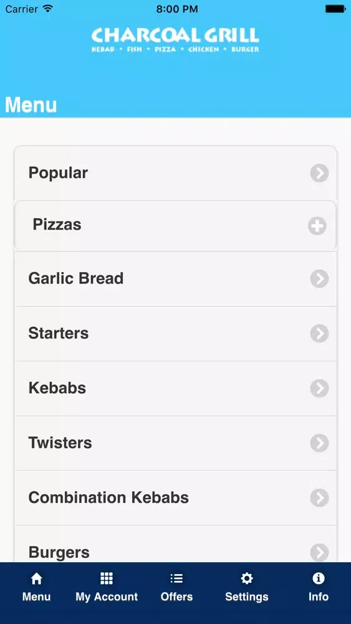Select the Garlic Bread menu row
This screenshot has height=624, width=351.
pyautogui.click(x=176, y=278)
